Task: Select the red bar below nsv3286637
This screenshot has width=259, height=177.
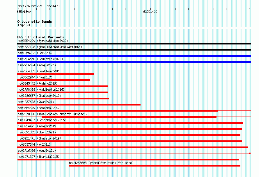Action: click(x=63, y=99)
